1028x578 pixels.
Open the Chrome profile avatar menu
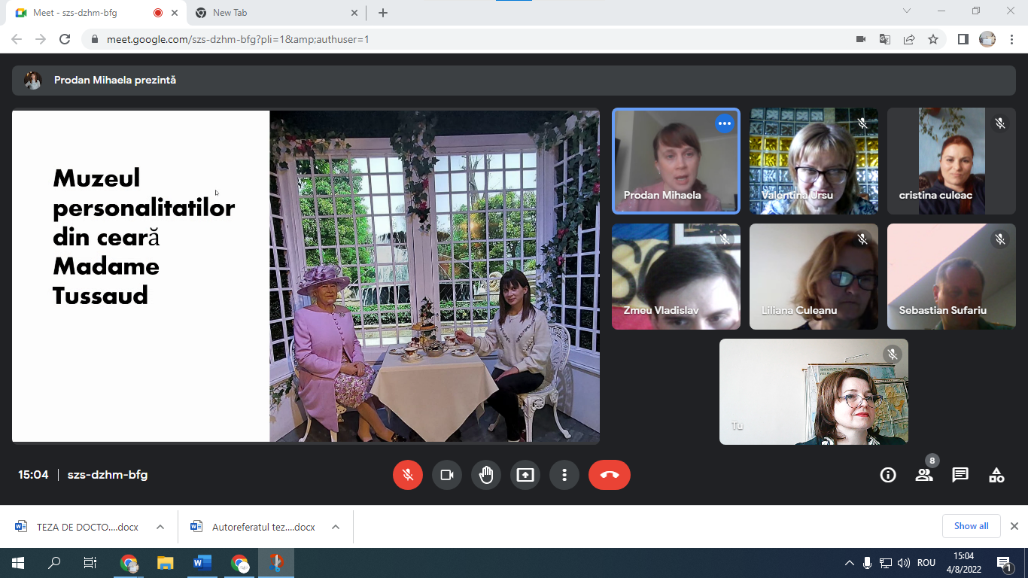click(987, 39)
